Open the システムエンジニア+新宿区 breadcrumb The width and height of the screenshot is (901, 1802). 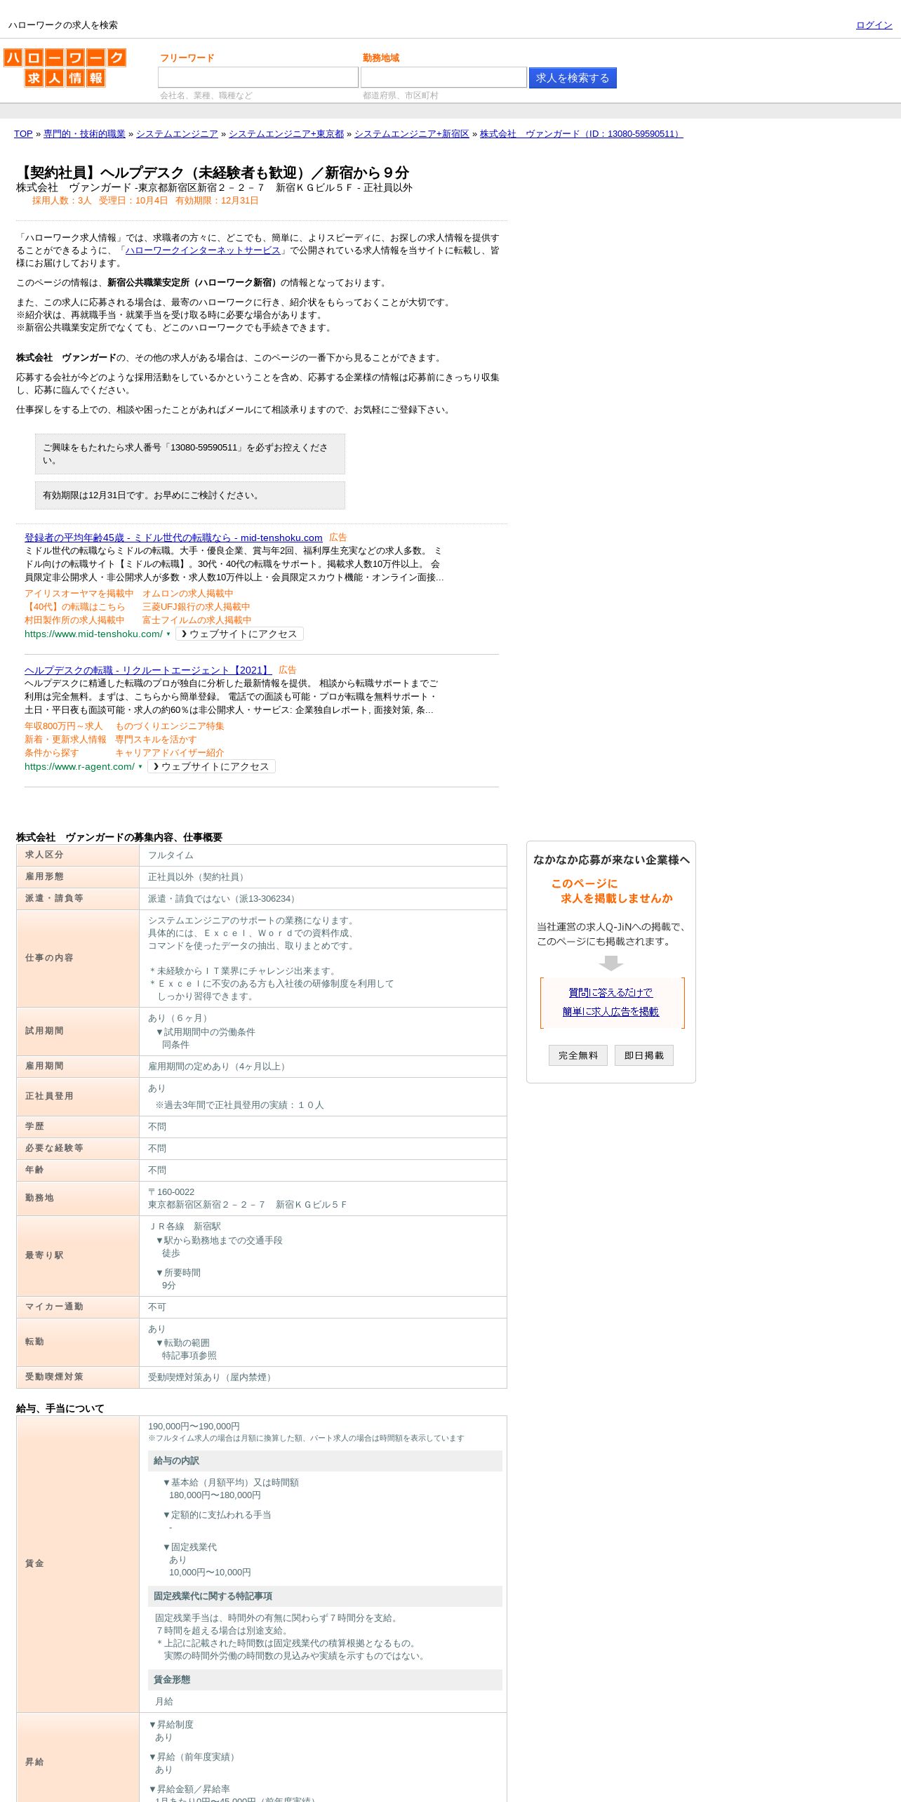411,134
